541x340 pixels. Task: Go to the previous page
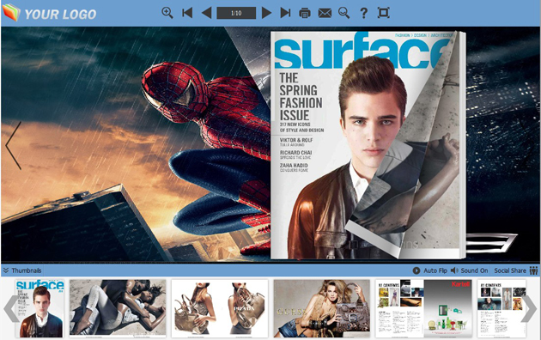206,13
